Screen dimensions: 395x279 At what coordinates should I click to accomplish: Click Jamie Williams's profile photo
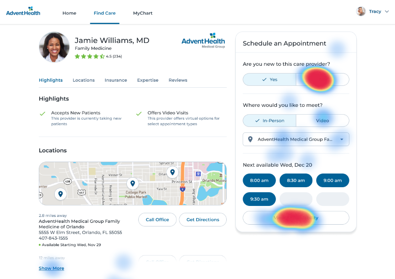coord(54,47)
